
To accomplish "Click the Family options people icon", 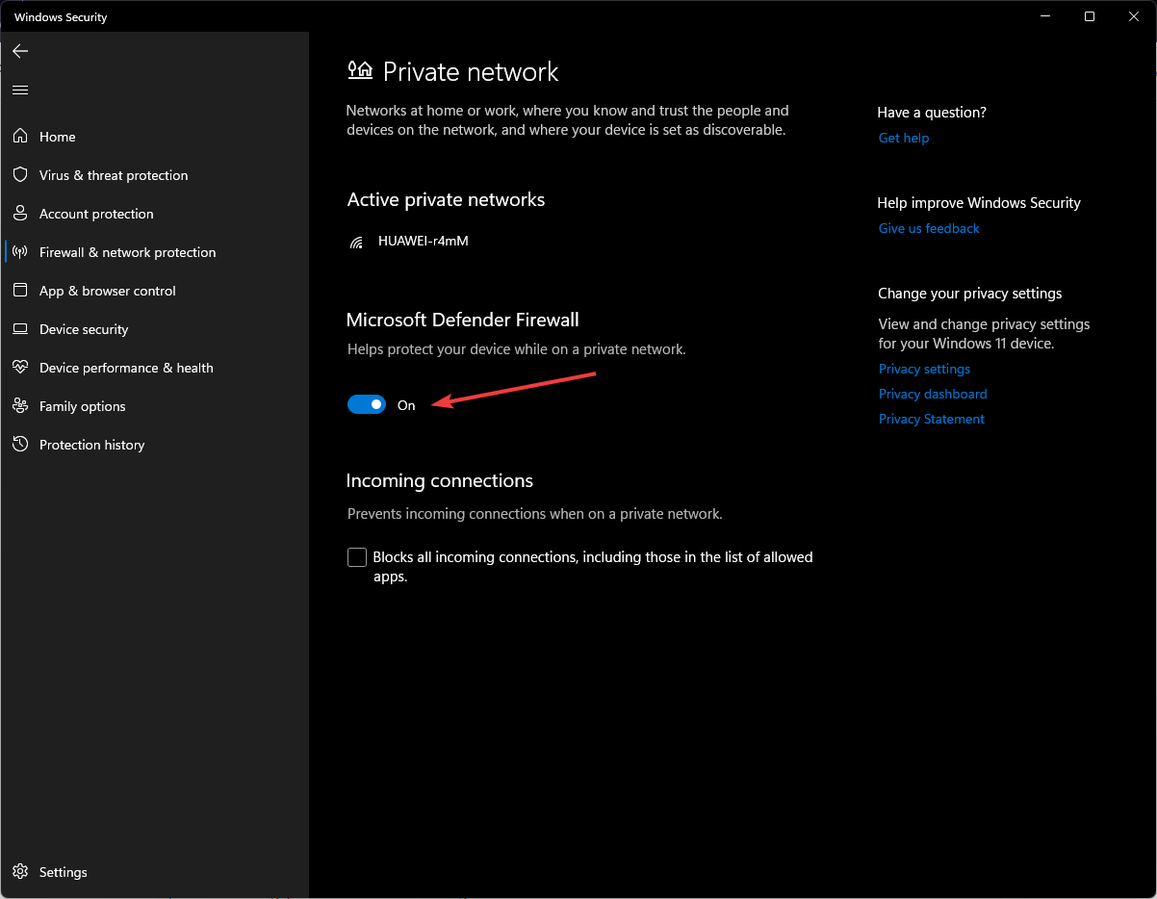I will [20, 406].
